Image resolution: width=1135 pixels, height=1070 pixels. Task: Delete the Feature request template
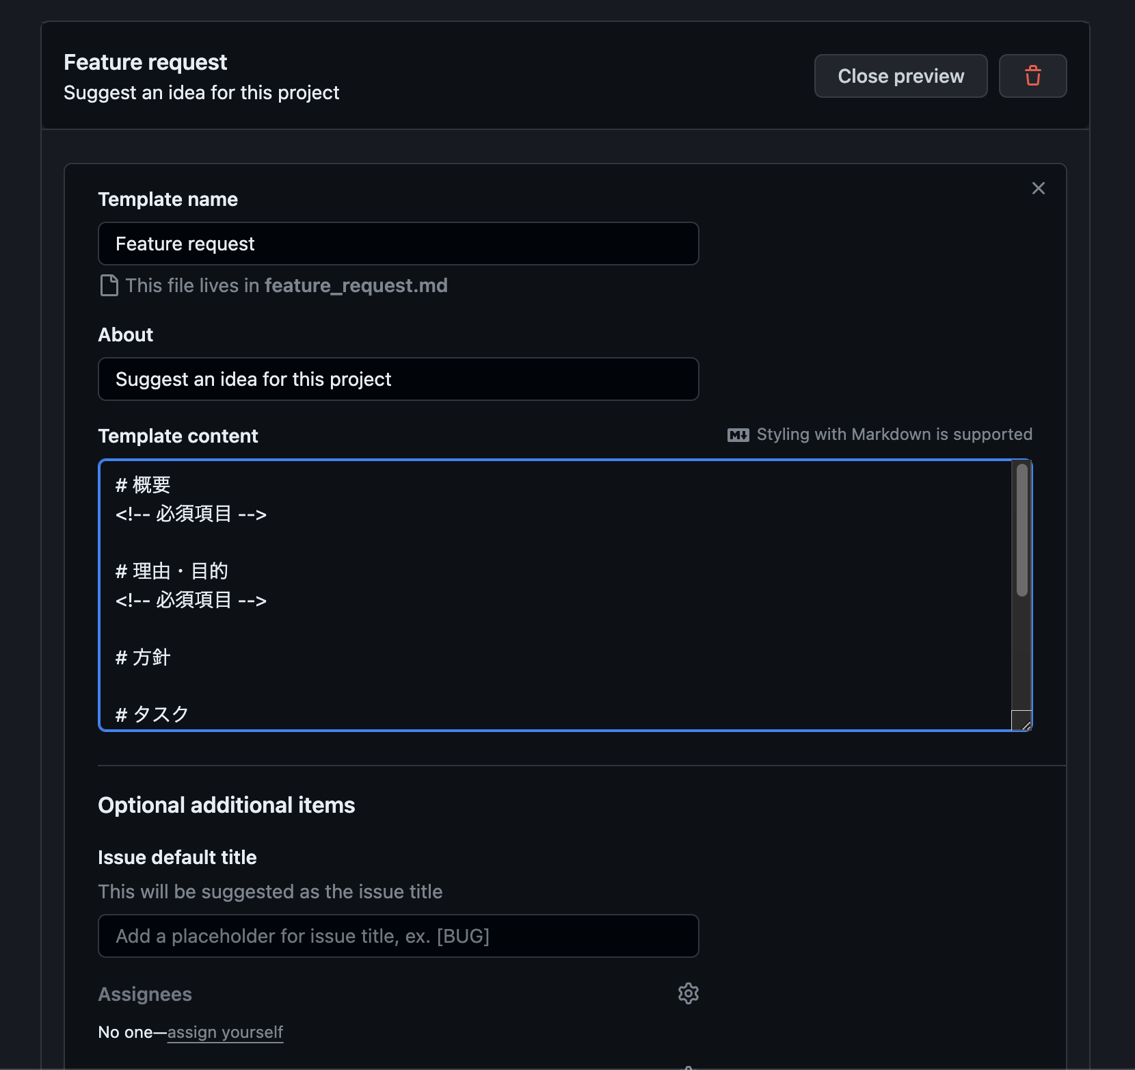(x=1032, y=75)
